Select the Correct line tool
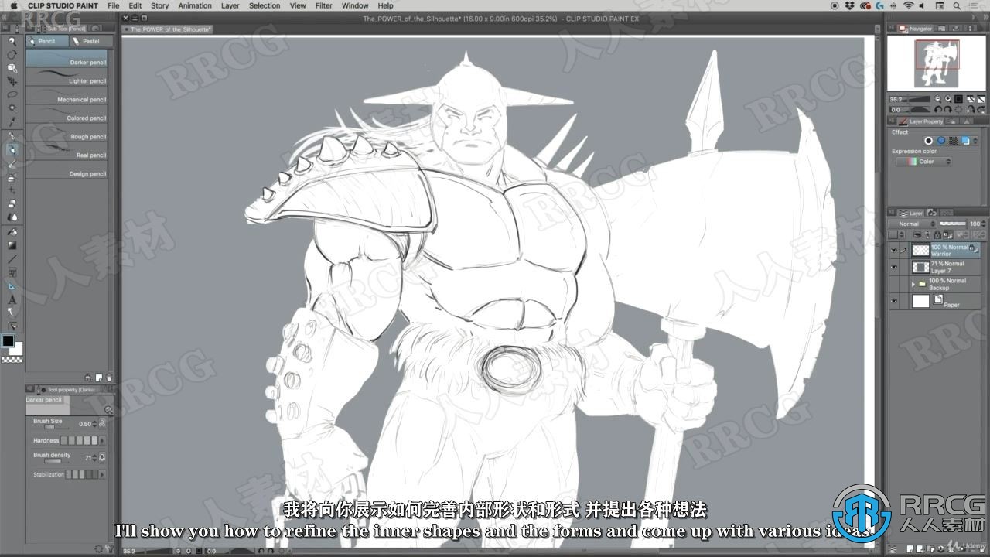Viewport: 990px width, 557px height. (x=12, y=326)
